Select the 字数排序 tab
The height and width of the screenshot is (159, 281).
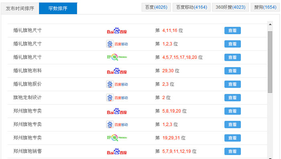point(58,8)
